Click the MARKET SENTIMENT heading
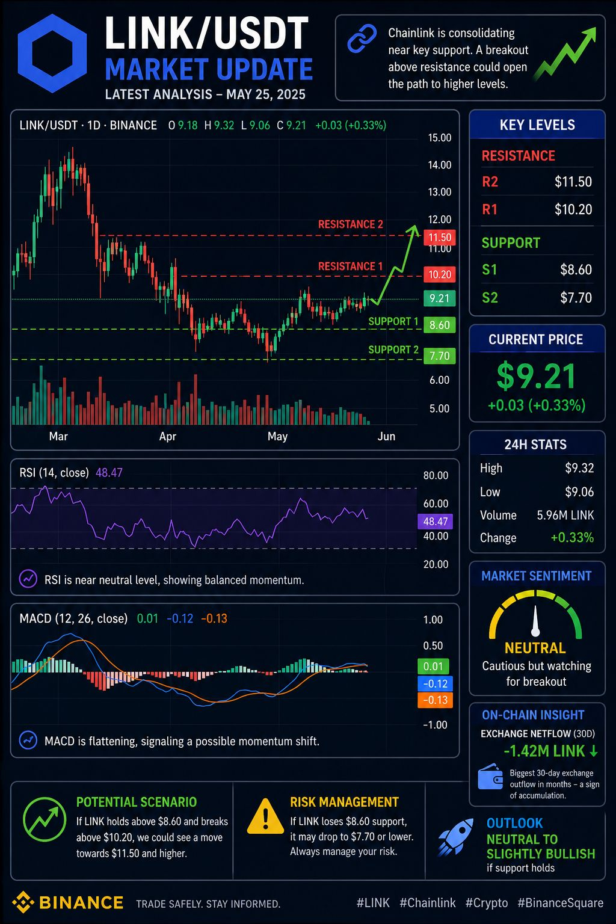Image resolution: width=616 pixels, height=924 pixels. tap(537, 576)
